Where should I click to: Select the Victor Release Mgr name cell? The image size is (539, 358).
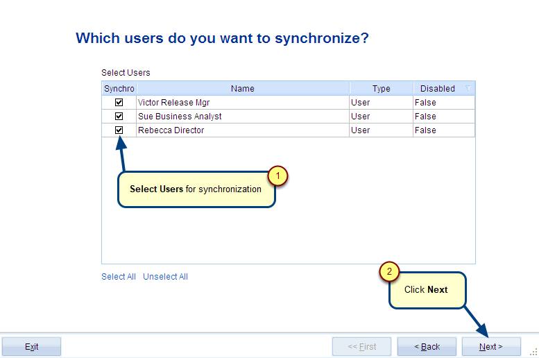[243, 103]
